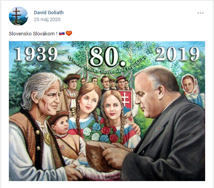Click the large 80. number in image
The image size is (214, 188).
[x=107, y=57]
